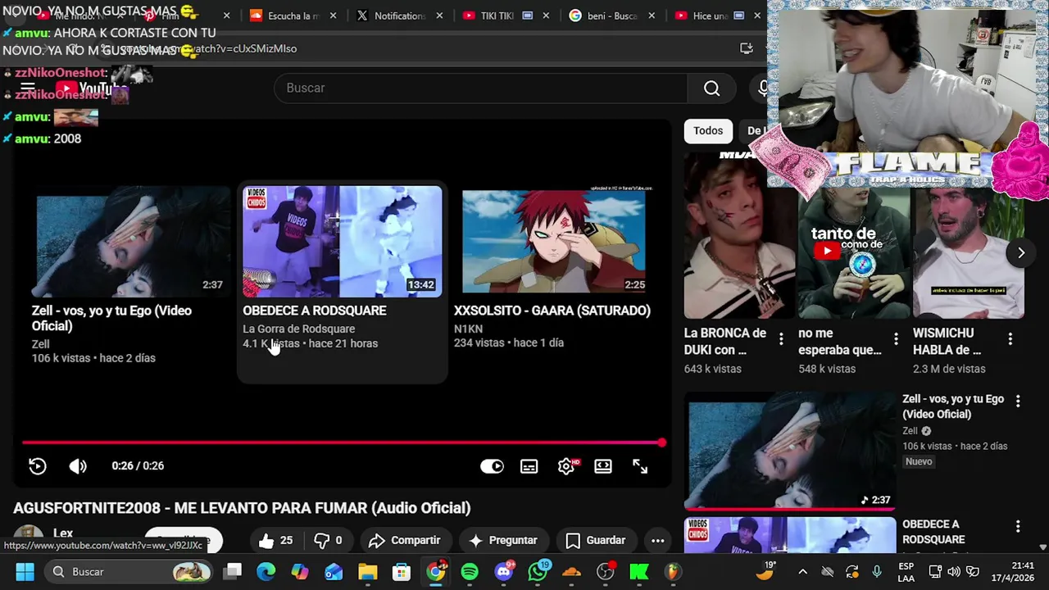
Task: Click sidebar title 'Zell - vos, yo y tu Ego'
Action: (x=953, y=406)
